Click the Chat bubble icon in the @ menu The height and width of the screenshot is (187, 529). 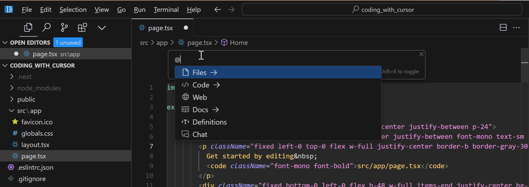tap(185, 134)
